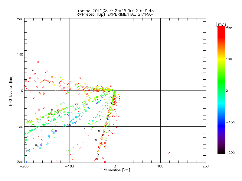Click the colorbar tick label "-200"

pyautogui.click(x=230, y=153)
